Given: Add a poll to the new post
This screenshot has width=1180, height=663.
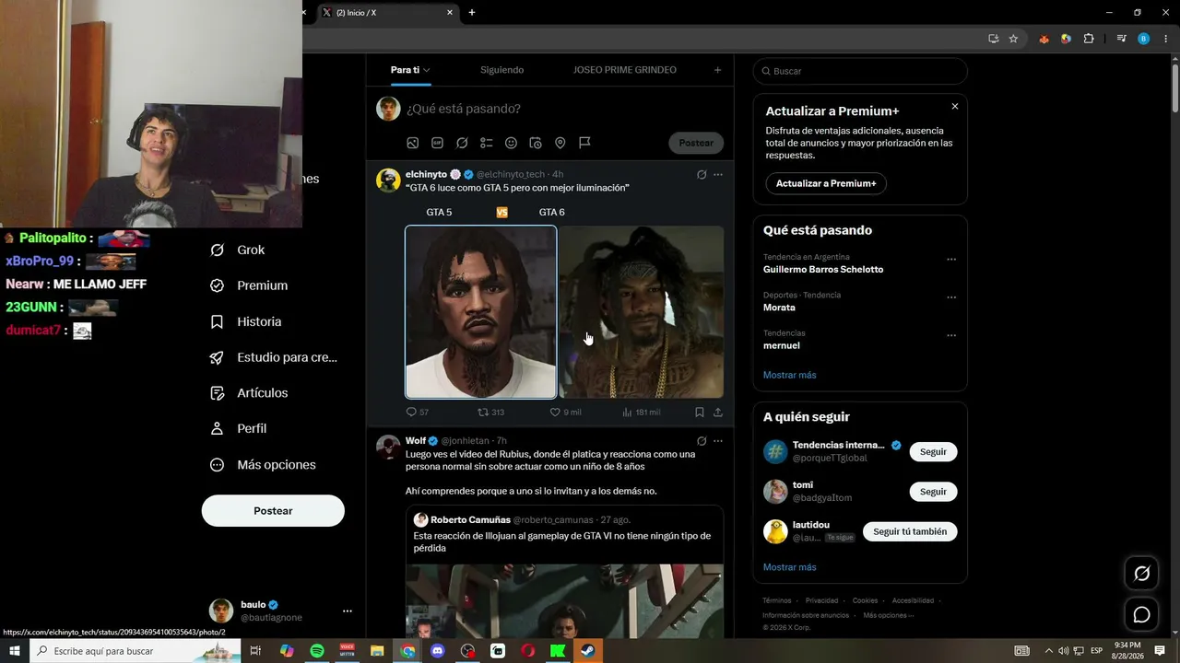Looking at the screenshot, I should pos(487,143).
